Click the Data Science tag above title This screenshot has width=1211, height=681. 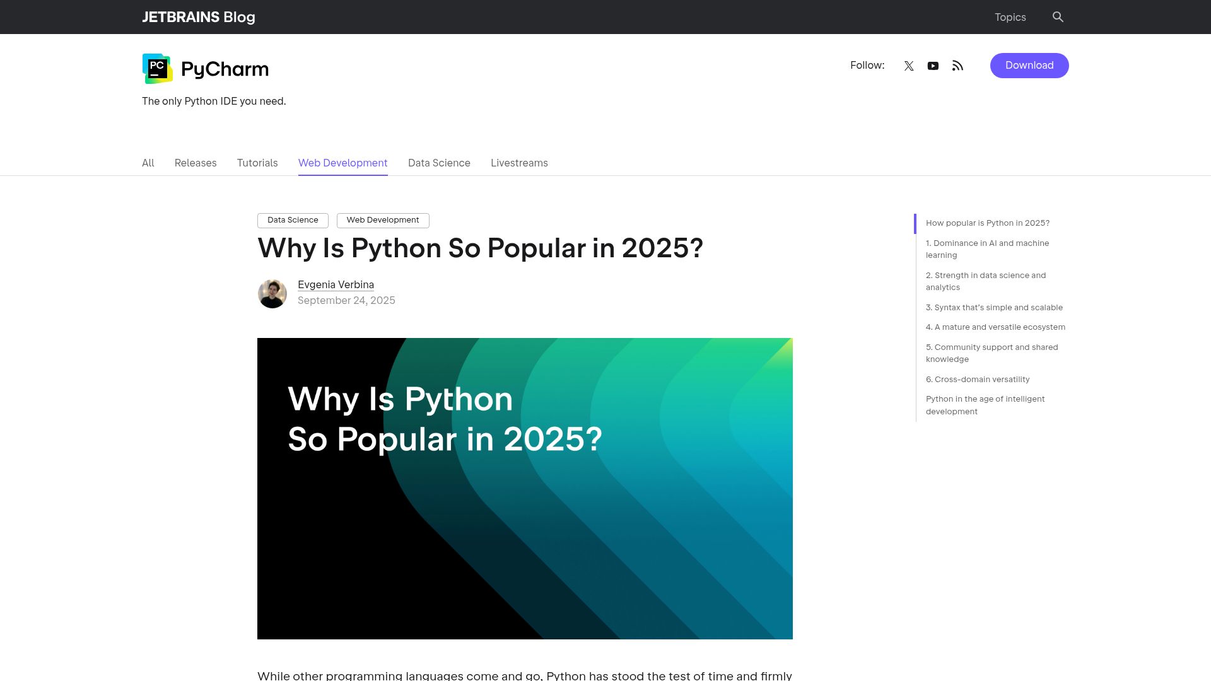click(x=293, y=220)
